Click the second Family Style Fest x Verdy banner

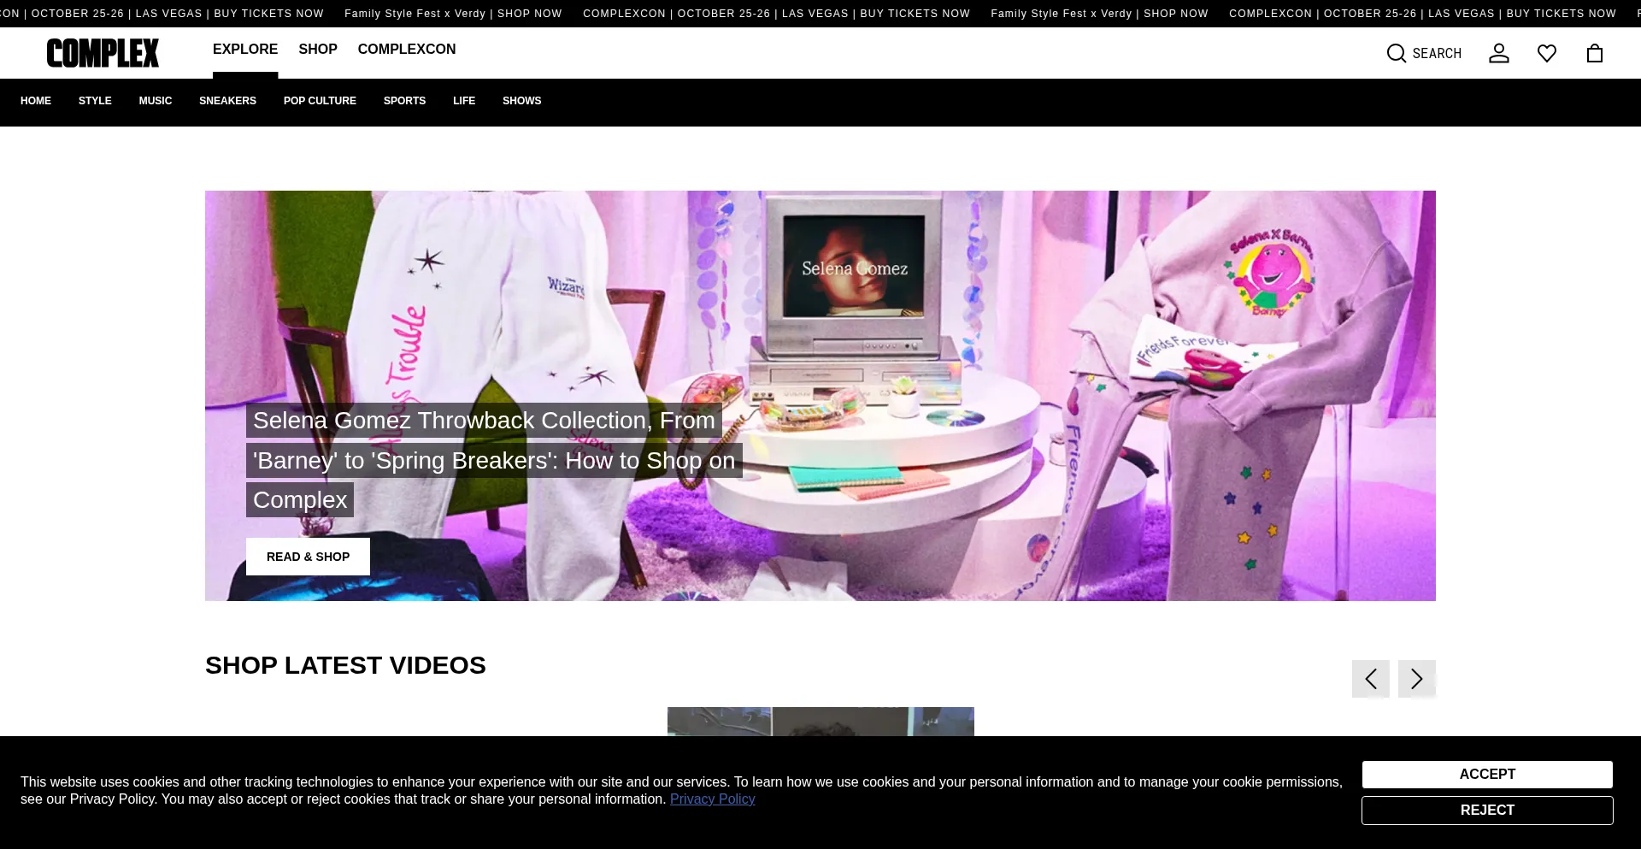[1099, 14]
